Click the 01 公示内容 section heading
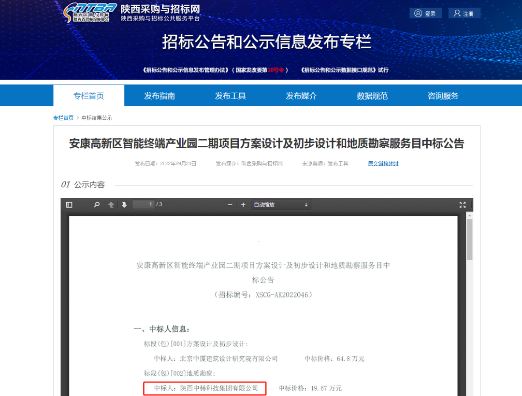The image size is (522, 396). coord(83,184)
